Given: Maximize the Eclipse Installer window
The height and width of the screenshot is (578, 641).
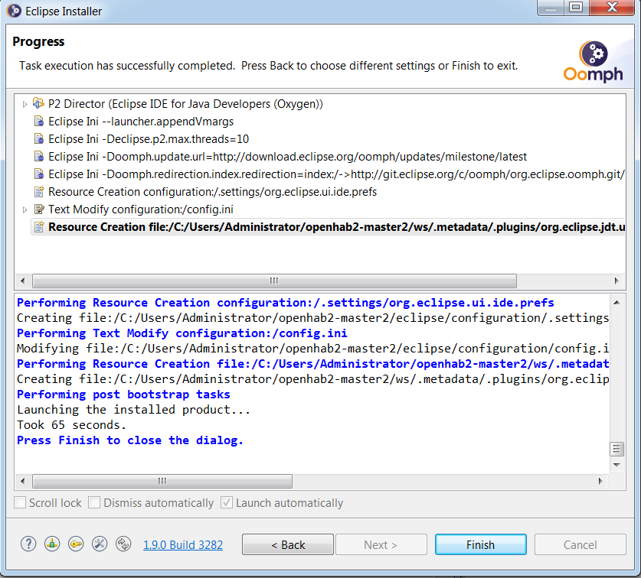Looking at the screenshot, I should coord(577,8).
